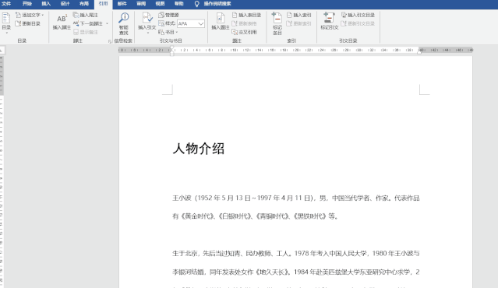Click the heading 人物介绍
This screenshot has height=288, width=498.
click(x=199, y=149)
